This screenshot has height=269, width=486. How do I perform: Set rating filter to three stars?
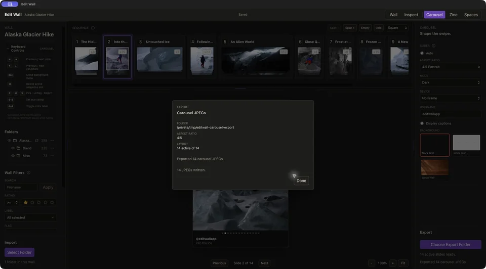click(39, 202)
